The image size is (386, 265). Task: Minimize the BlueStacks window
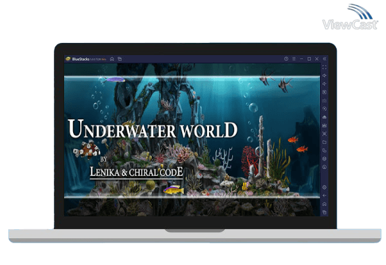click(x=301, y=59)
